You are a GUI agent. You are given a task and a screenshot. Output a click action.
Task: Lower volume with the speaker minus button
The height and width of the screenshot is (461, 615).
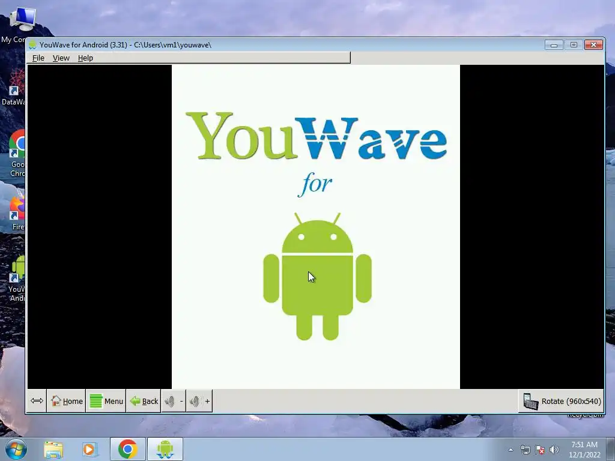click(x=174, y=401)
